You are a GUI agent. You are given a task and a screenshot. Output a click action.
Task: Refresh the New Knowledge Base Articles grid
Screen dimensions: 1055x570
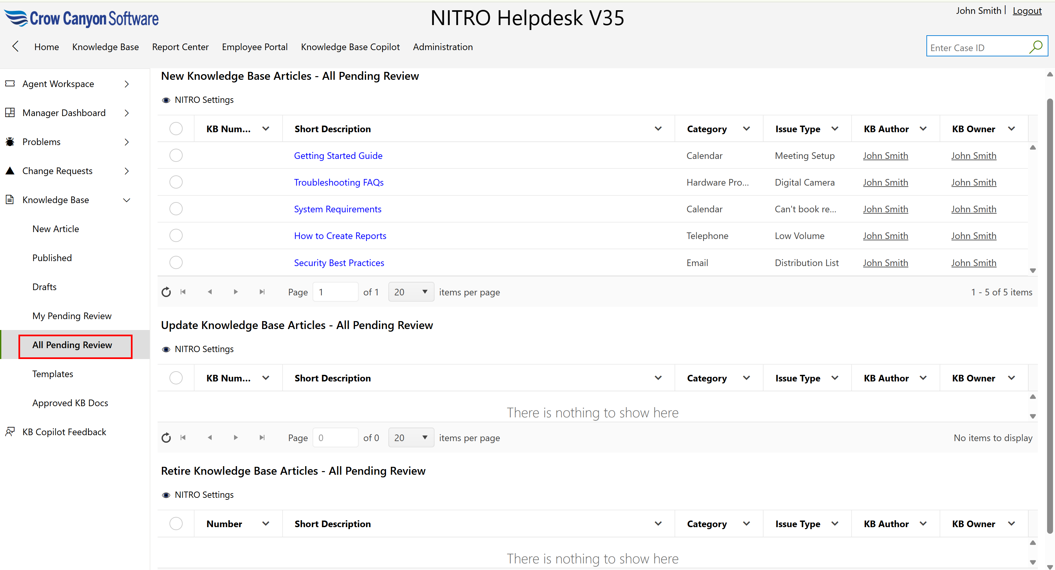(166, 292)
